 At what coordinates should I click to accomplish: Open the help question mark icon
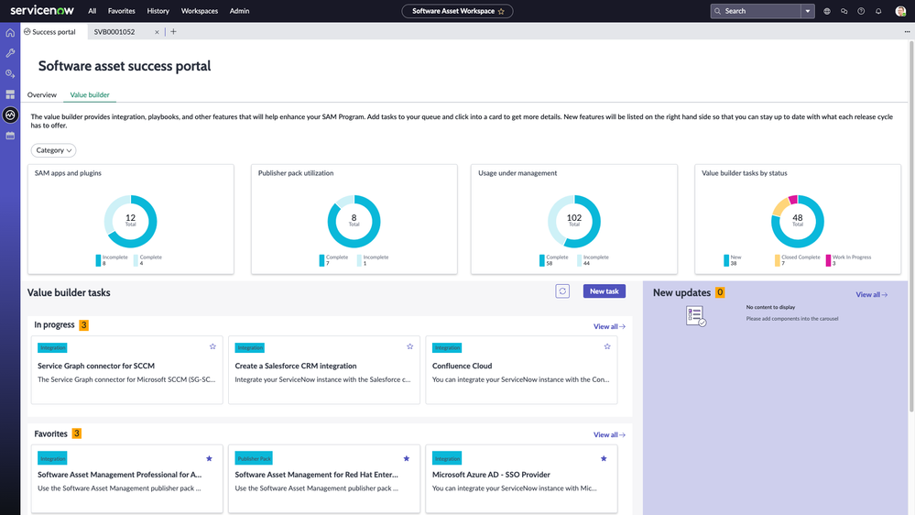(x=861, y=11)
